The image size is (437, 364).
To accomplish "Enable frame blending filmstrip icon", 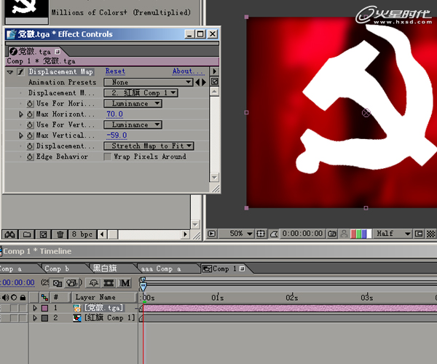I will 109,283.
